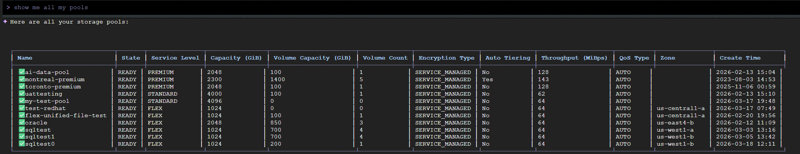Click the 'Volume Capacity (GiB)' column header
The height and width of the screenshot is (154, 800).
click(x=312, y=58)
